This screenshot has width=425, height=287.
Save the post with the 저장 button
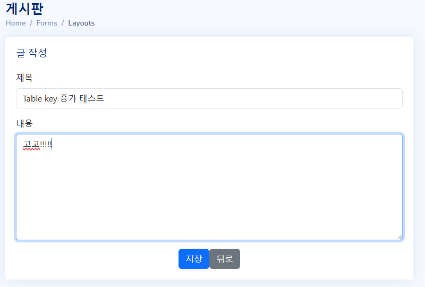(x=194, y=259)
